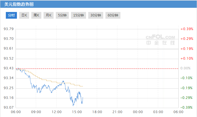Select the 分时 chart tab
This screenshot has height=117, width=197.
click(x=11, y=15)
